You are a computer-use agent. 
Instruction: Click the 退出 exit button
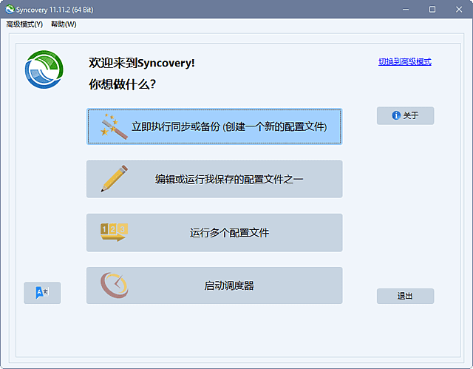(405, 296)
